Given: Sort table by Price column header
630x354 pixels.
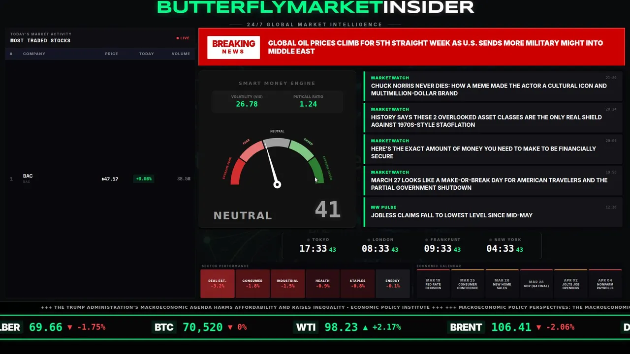Looking at the screenshot, I should click(x=111, y=54).
